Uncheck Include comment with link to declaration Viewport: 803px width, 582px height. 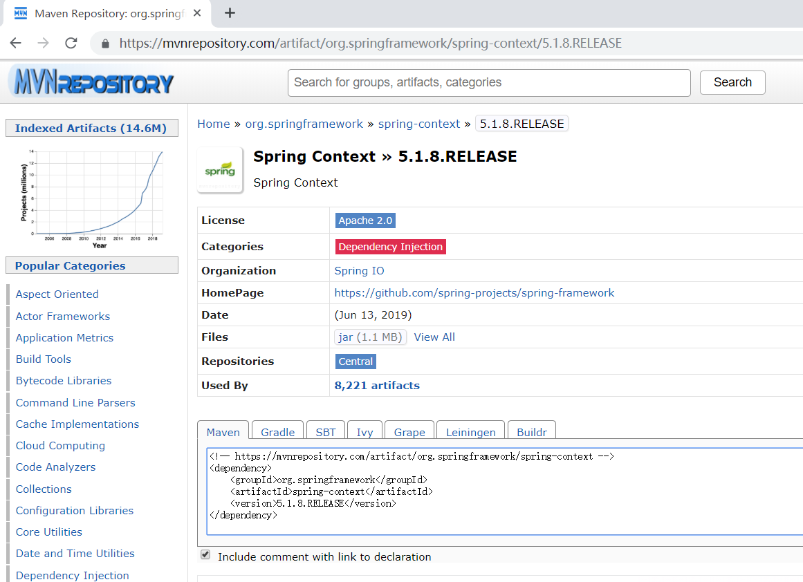[x=205, y=555]
